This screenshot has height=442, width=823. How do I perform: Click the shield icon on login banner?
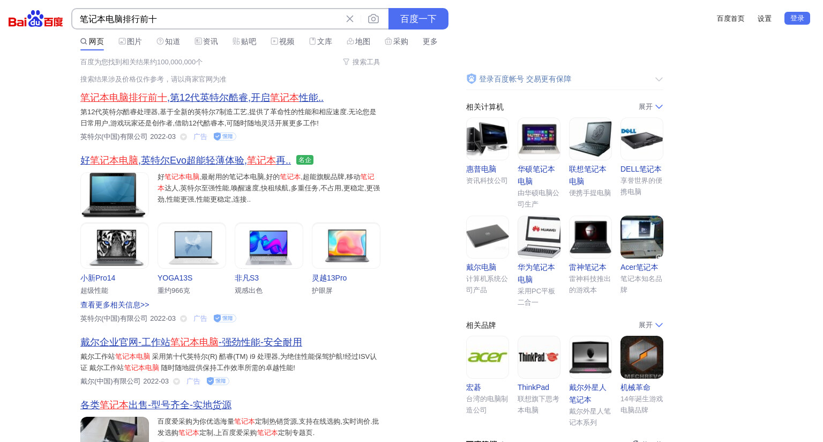(x=472, y=79)
